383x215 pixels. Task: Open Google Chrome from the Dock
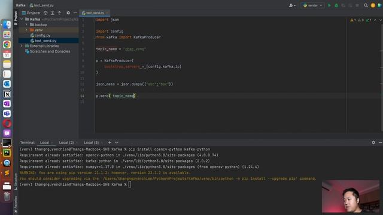pos(7,45)
